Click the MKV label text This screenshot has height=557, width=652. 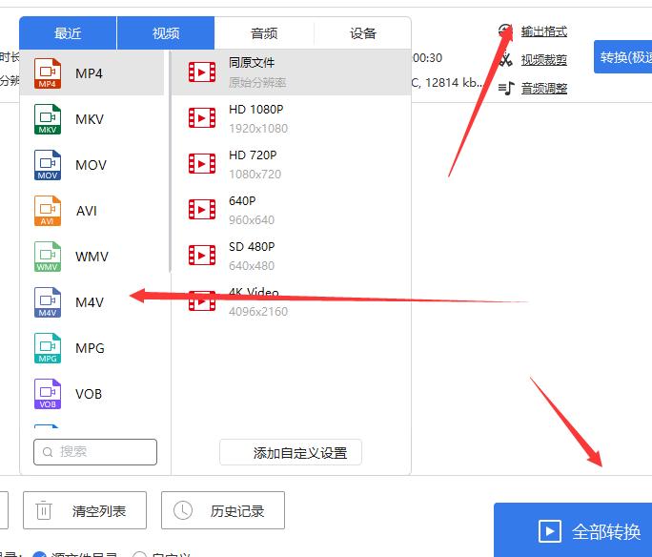(90, 119)
